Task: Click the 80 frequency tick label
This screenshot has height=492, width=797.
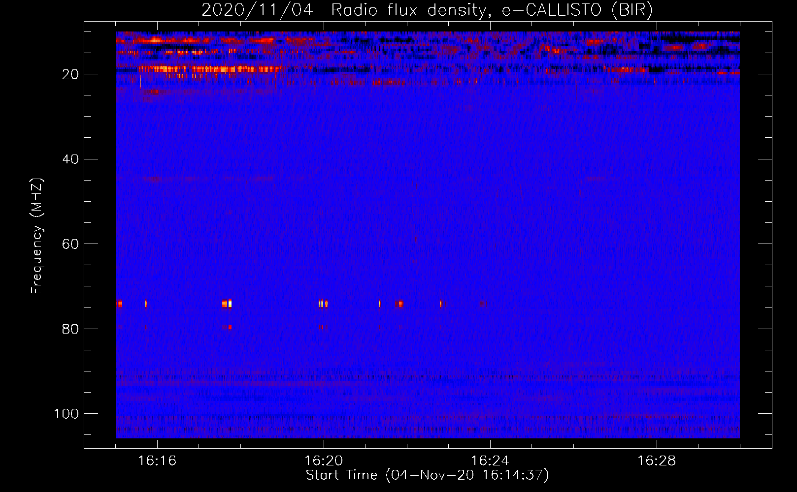Action: point(70,329)
